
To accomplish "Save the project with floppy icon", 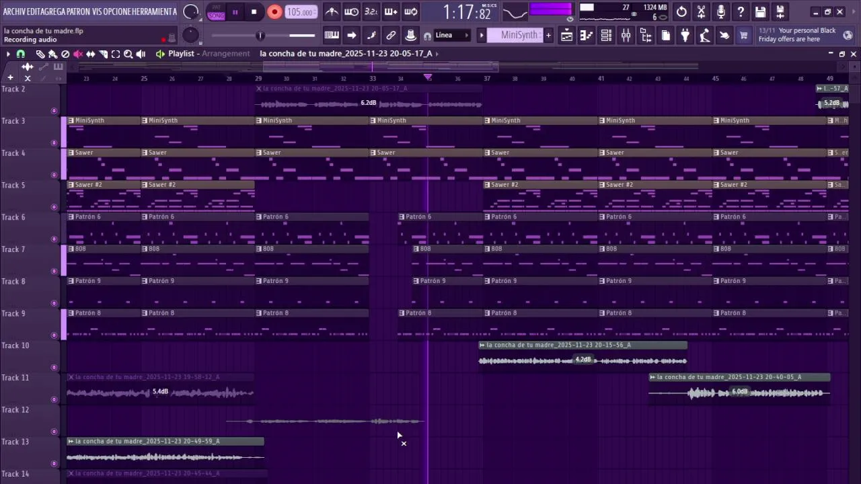I will [760, 12].
